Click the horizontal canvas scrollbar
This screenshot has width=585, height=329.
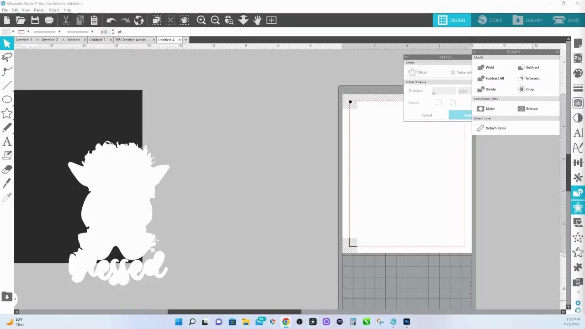[234, 312]
